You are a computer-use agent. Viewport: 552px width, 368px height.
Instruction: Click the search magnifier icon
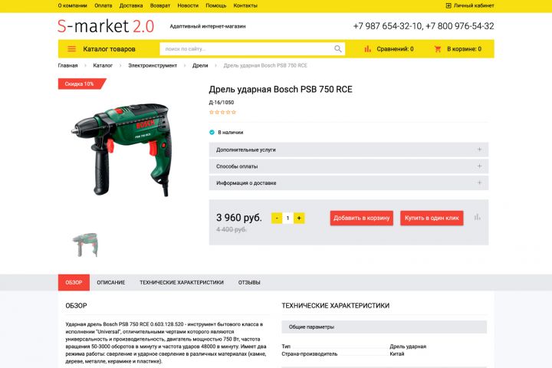337,49
